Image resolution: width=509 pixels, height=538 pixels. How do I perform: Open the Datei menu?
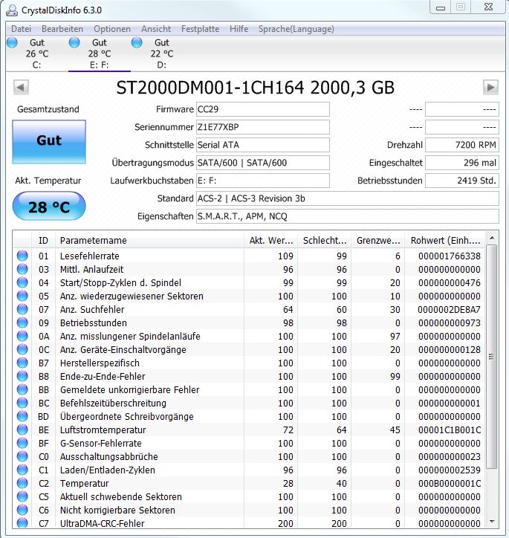(x=22, y=29)
